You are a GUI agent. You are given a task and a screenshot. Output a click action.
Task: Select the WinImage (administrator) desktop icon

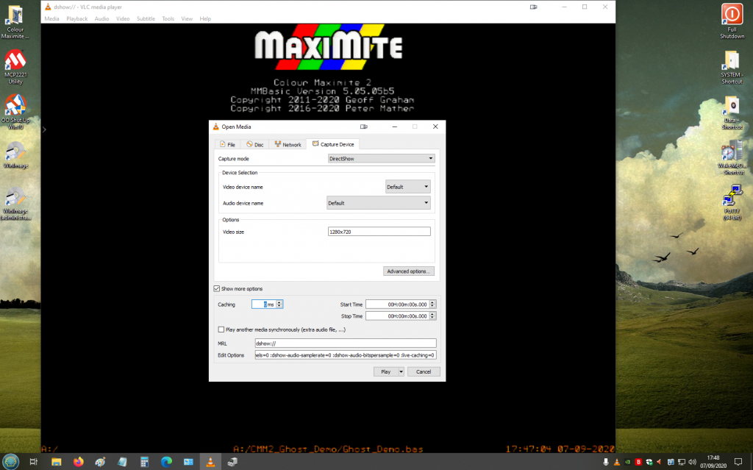[x=15, y=204]
